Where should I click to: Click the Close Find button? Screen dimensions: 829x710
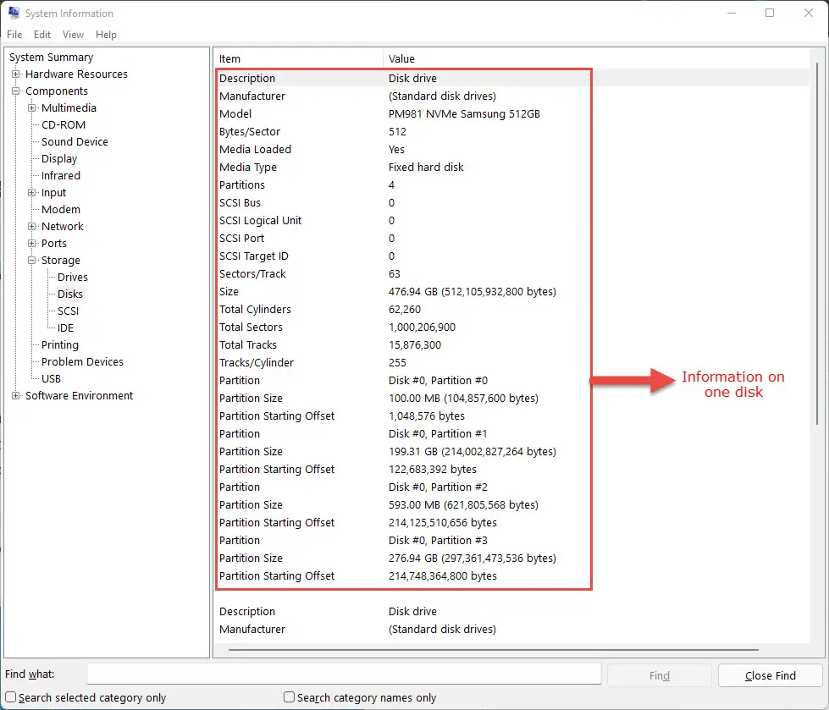click(771, 675)
